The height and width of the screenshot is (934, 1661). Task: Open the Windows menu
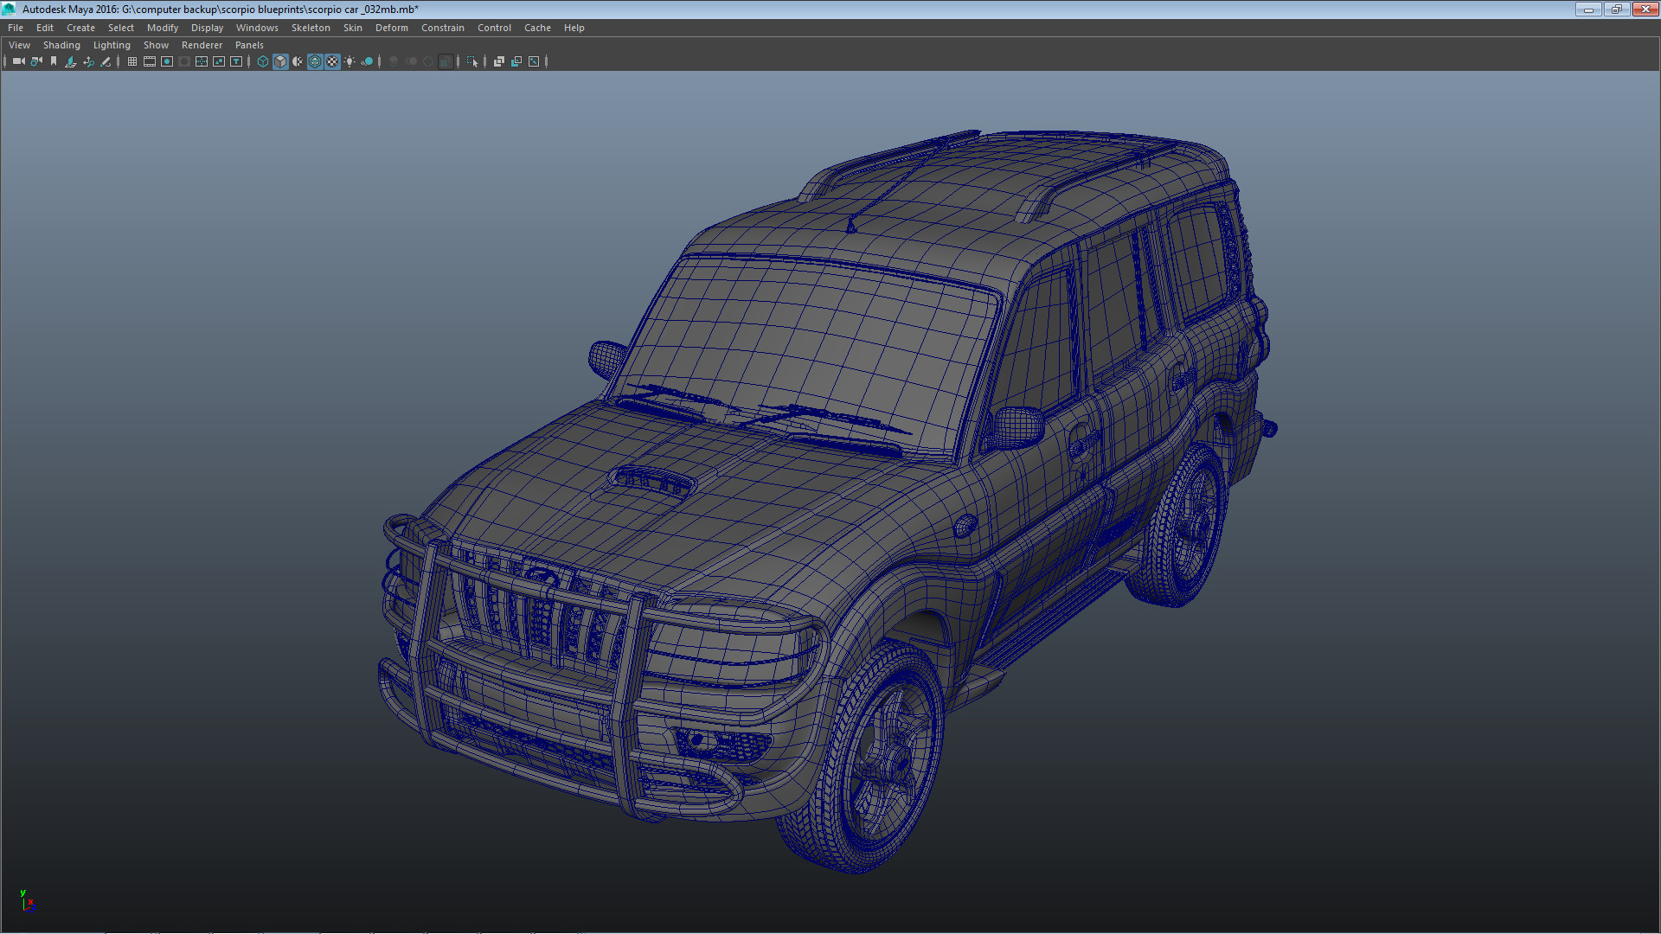coord(257,28)
